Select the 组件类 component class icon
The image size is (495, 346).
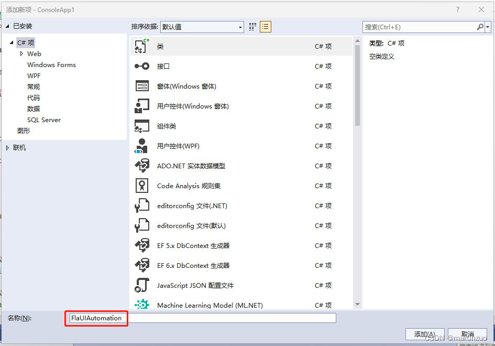(x=142, y=126)
